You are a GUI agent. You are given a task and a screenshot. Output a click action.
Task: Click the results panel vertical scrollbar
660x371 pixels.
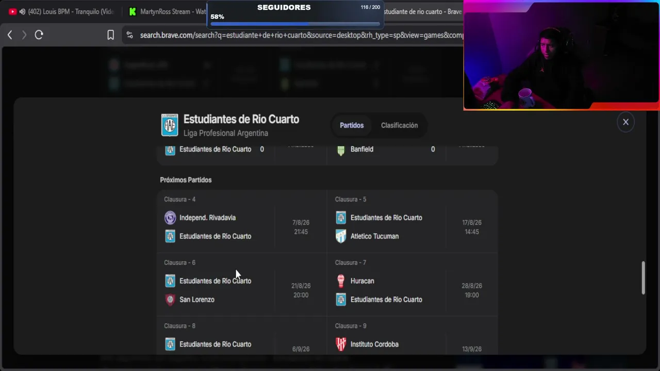pyautogui.click(x=643, y=278)
